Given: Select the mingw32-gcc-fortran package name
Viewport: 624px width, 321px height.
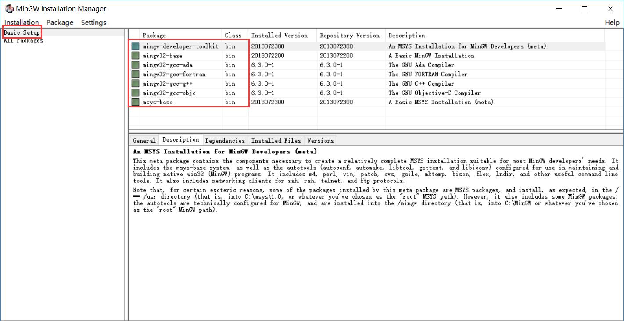Looking at the screenshot, I should [174, 74].
